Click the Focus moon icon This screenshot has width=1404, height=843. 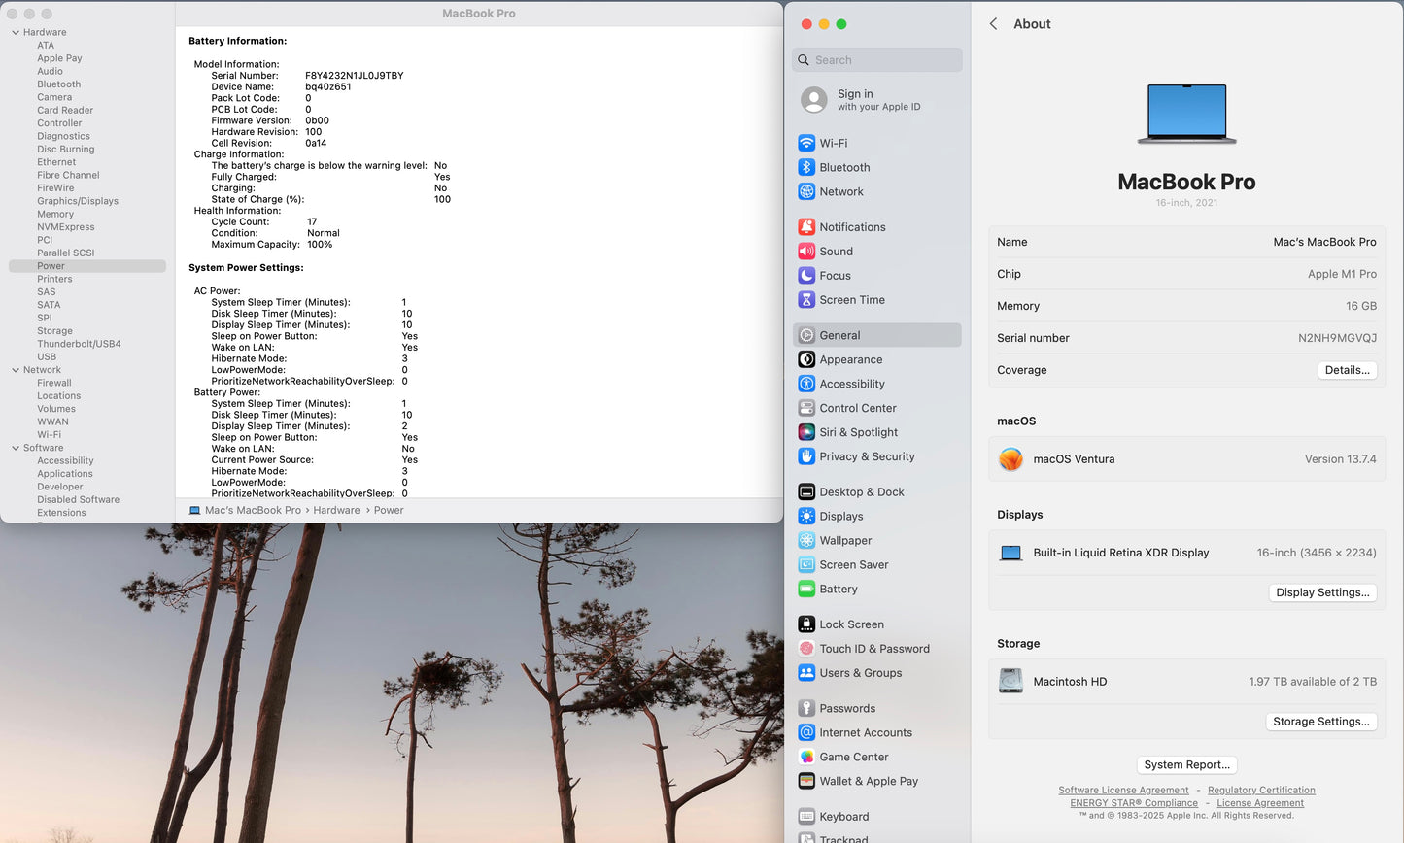pyautogui.click(x=806, y=276)
